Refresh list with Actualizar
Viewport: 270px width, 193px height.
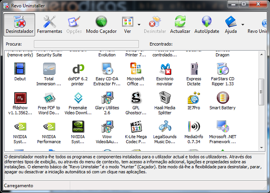click(x=180, y=24)
